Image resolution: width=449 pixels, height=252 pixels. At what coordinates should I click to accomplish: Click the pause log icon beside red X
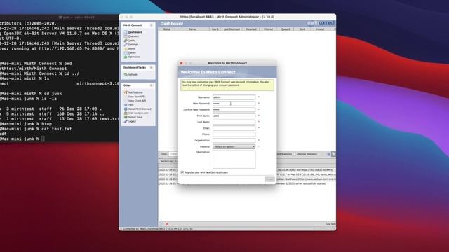tap(161, 224)
